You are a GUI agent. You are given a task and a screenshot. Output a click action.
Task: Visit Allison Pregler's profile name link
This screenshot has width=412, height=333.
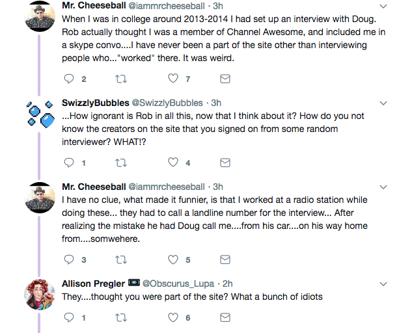pyautogui.click(x=94, y=284)
